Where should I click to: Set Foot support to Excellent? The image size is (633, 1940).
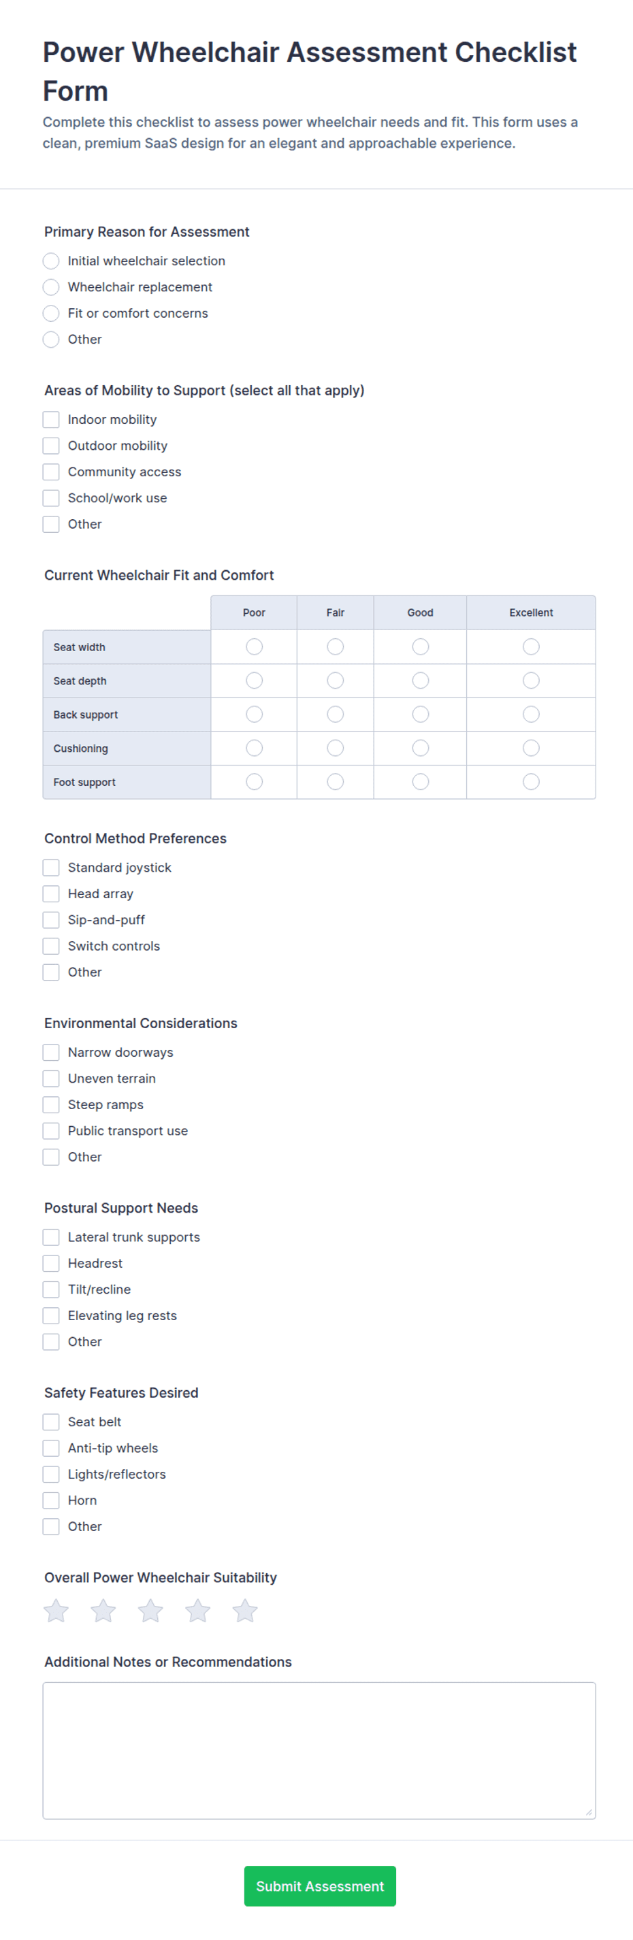(x=532, y=782)
